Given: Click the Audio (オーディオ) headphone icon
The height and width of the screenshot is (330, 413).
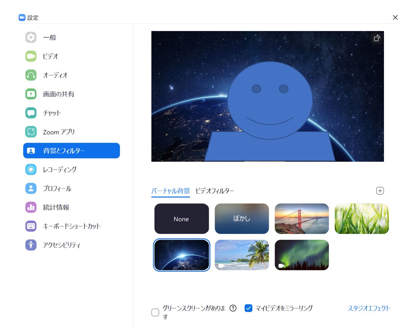Looking at the screenshot, I should click(31, 75).
